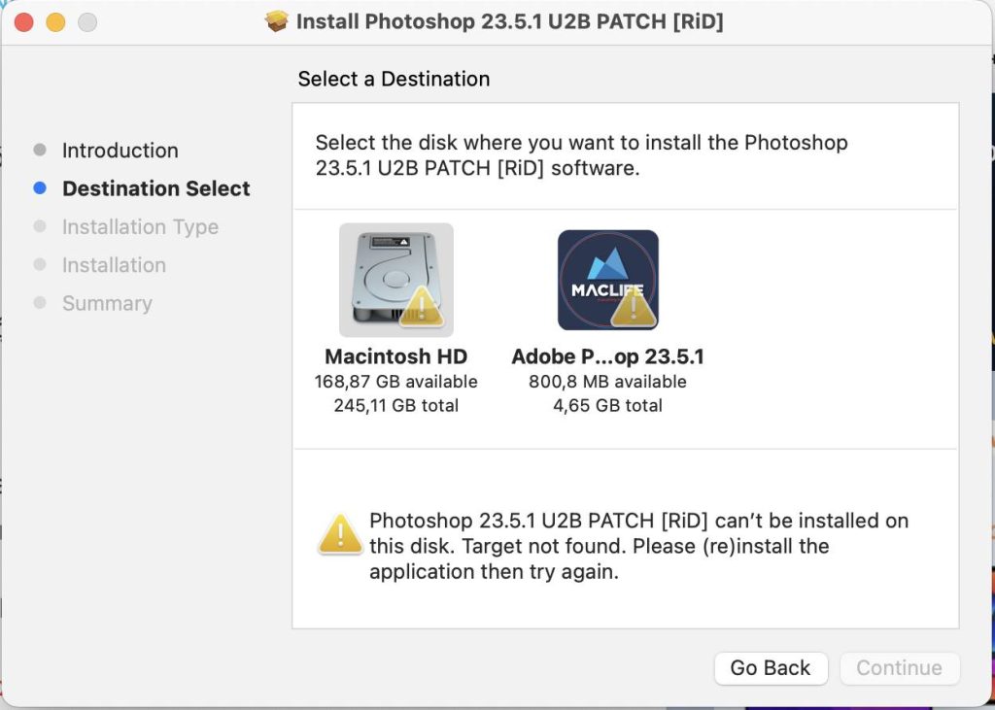The image size is (995, 710).
Task: Click the warning badge on the MACLIFE volume
Action: coord(636,311)
